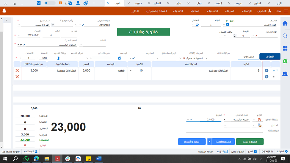Toggle the warehouse name checkmark
The width and height of the screenshot is (290, 163).
pos(24,45)
